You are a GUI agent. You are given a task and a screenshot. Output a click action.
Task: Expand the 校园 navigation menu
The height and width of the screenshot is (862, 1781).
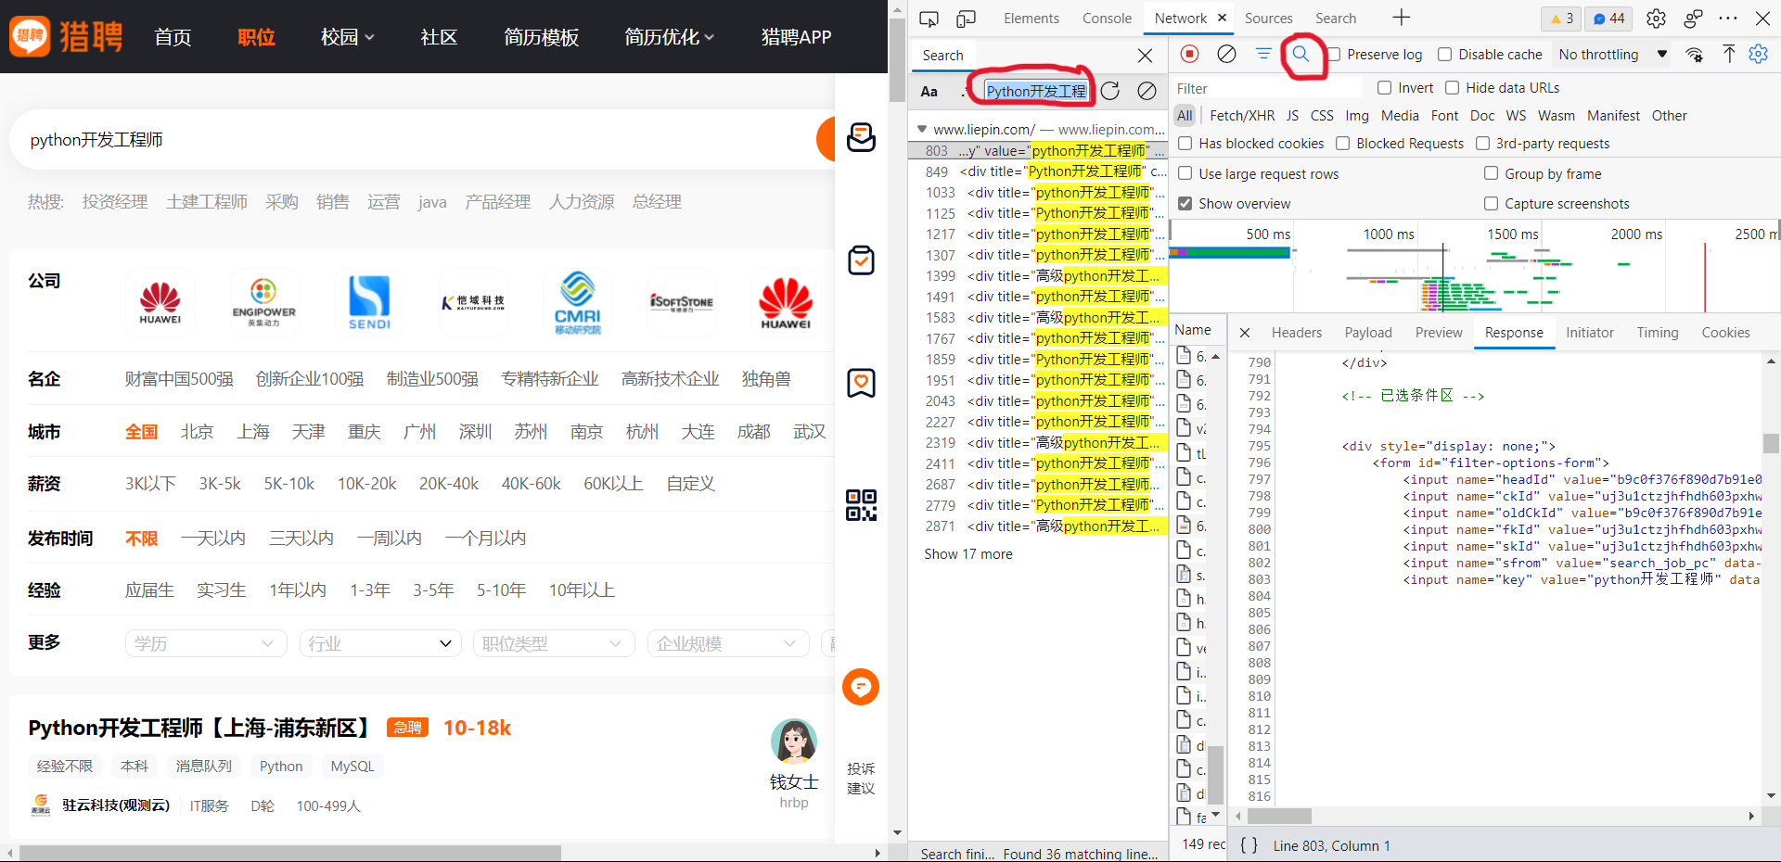click(x=348, y=37)
